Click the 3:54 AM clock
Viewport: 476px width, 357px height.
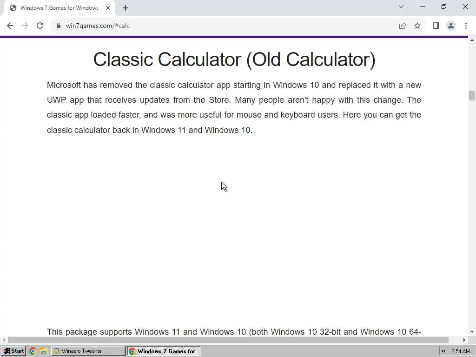coord(461,351)
